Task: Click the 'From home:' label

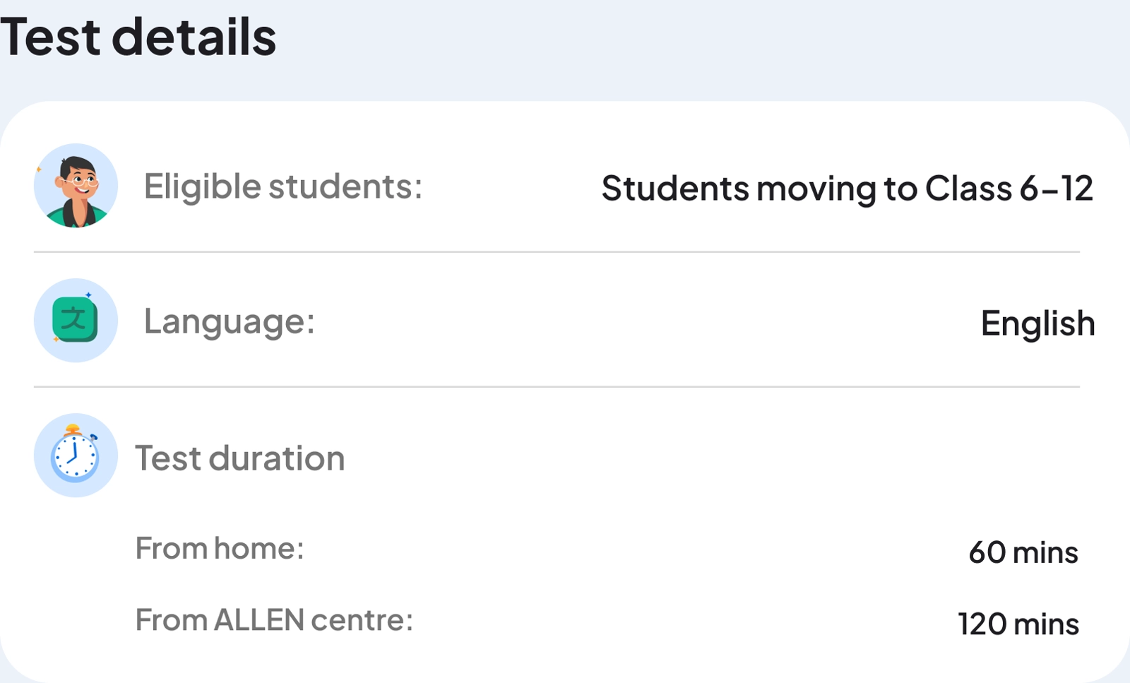Action: 219,549
